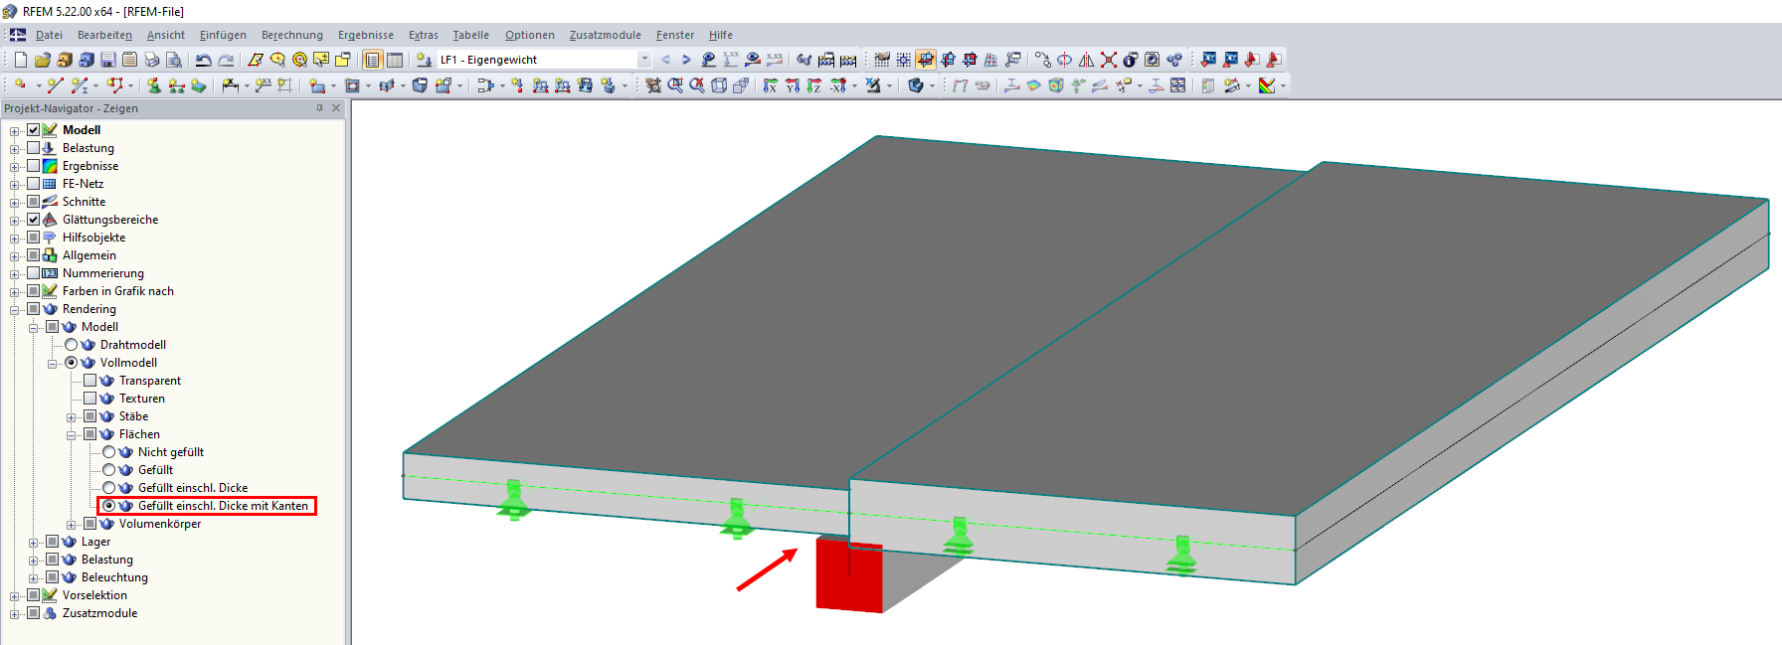Open the LF1 - Eigengewicht load case dropdown
1782x645 pixels.
pos(644,60)
